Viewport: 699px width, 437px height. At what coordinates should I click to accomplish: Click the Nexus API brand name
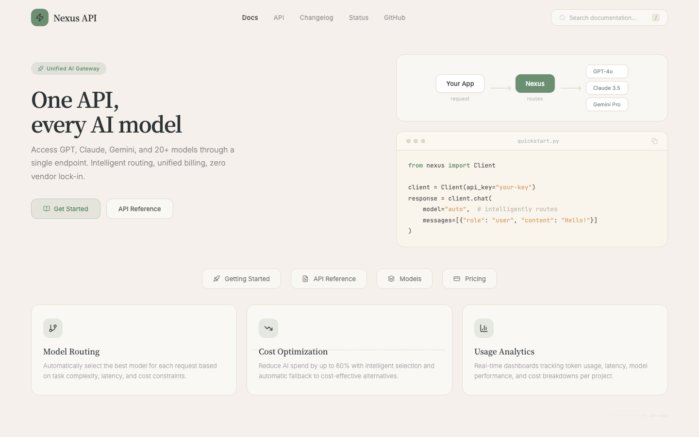(75, 18)
